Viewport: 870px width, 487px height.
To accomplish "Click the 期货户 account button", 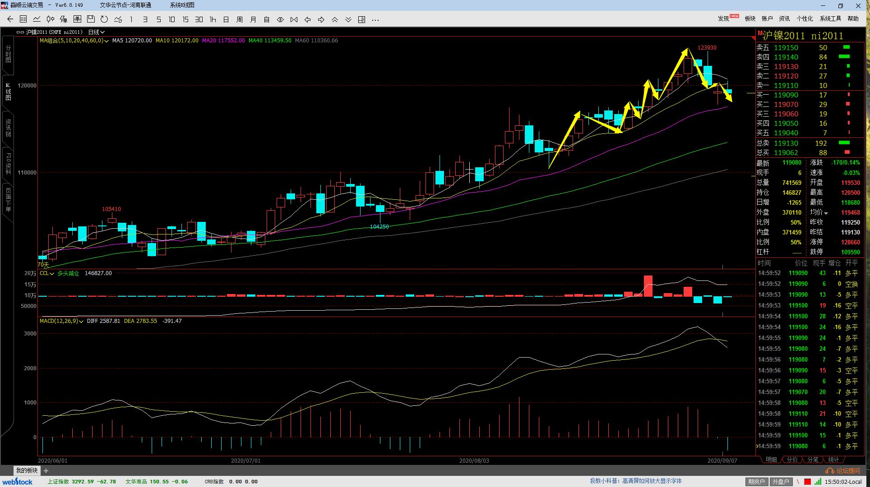I will tap(756, 482).
